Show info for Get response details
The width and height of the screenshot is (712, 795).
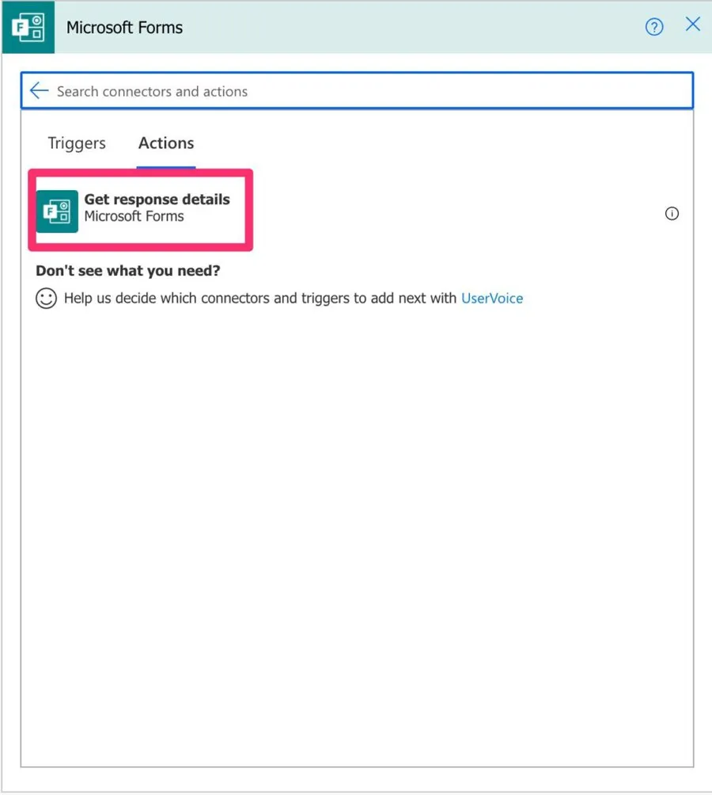click(672, 213)
